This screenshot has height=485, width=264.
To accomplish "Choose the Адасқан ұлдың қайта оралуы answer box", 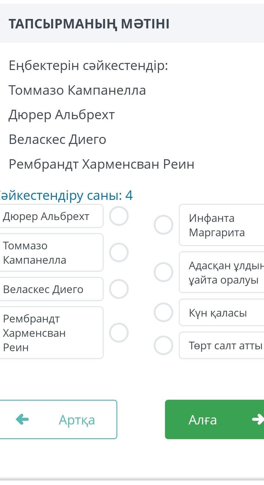I will (221, 272).
